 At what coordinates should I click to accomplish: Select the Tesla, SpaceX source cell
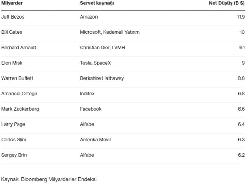pyautogui.click(x=95, y=63)
